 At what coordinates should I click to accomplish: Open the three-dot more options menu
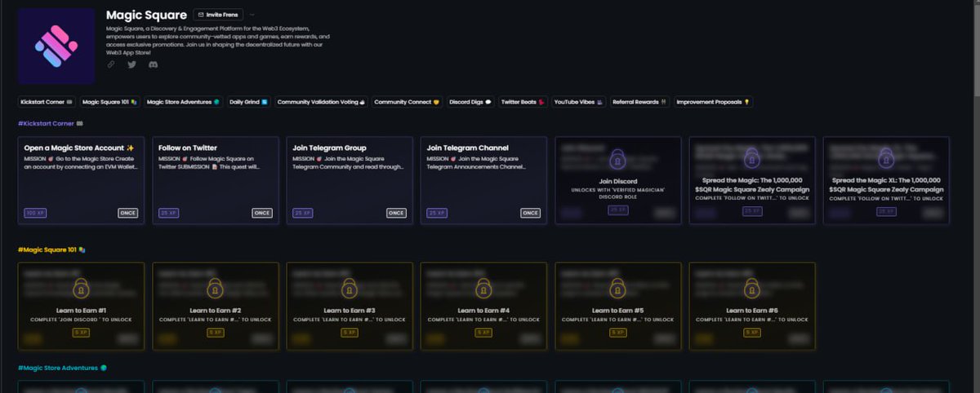point(252,15)
